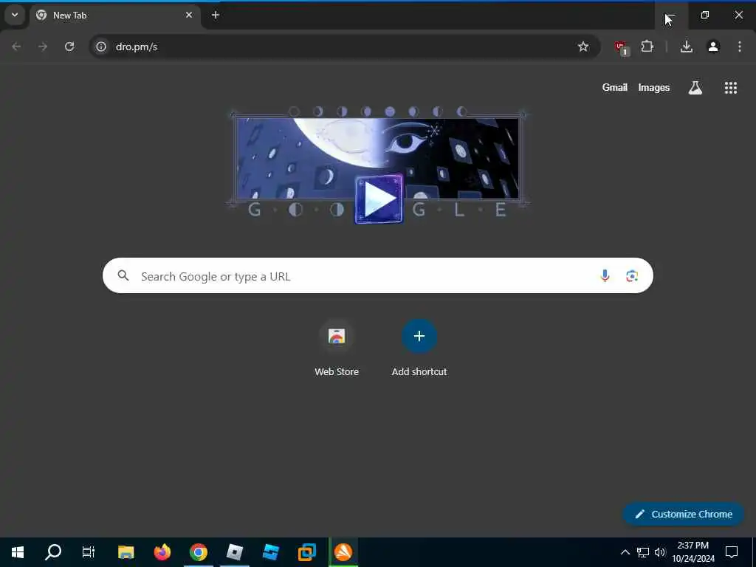Open Roblox Studio taskbar icon
Image resolution: width=756 pixels, height=567 pixels.
(270, 552)
